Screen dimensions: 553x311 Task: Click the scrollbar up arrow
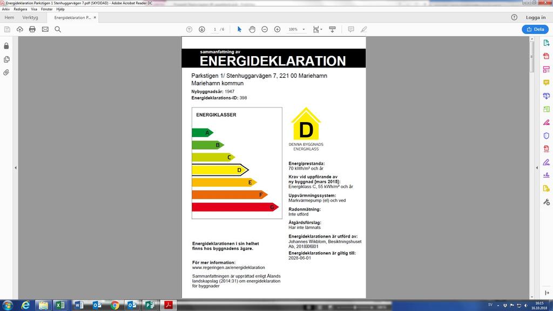point(532,39)
